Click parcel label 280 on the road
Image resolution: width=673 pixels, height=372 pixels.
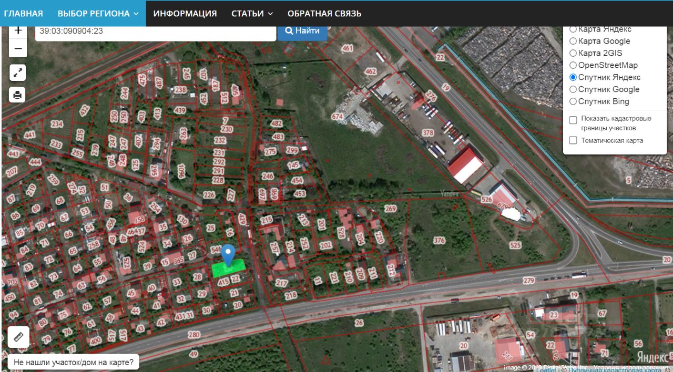point(194,335)
